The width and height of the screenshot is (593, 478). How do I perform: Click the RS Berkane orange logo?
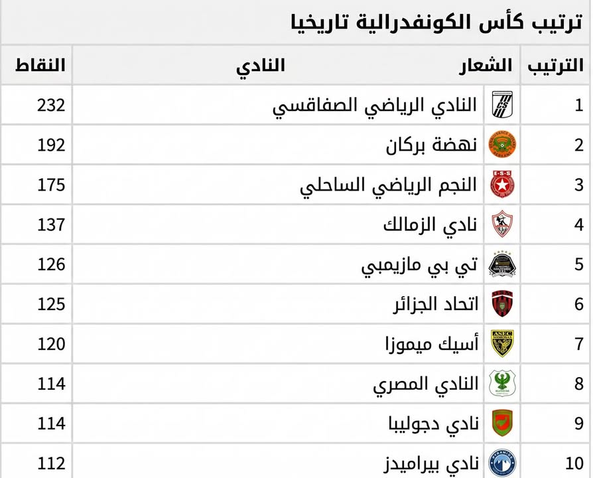point(502,145)
